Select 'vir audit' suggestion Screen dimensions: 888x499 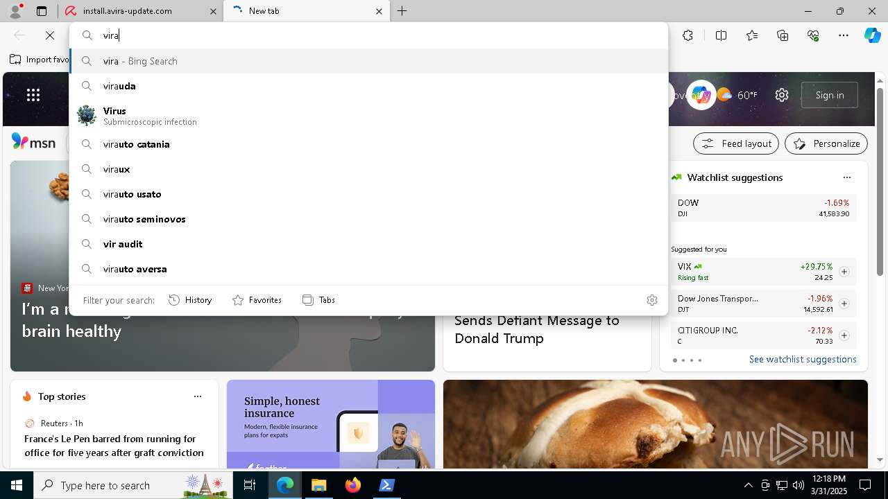[x=368, y=244]
